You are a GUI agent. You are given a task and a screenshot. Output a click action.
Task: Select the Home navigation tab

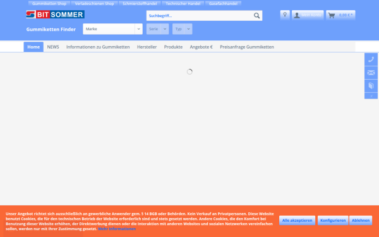coord(33,47)
